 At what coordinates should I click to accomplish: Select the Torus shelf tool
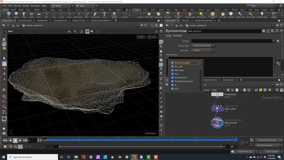[32, 15]
